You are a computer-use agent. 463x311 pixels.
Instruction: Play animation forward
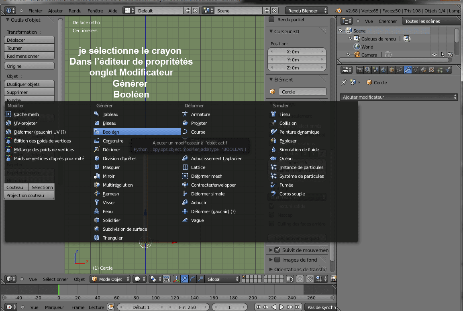(282, 307)
